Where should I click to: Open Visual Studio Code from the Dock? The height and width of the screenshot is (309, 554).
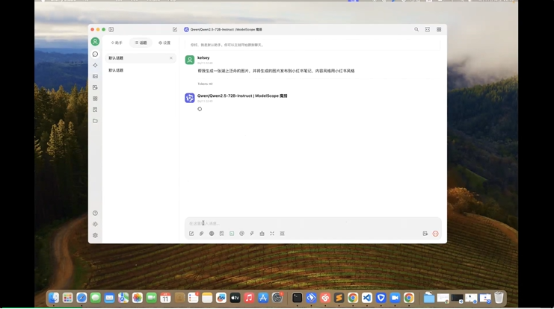pyautogui.click(x=367, y=298)
